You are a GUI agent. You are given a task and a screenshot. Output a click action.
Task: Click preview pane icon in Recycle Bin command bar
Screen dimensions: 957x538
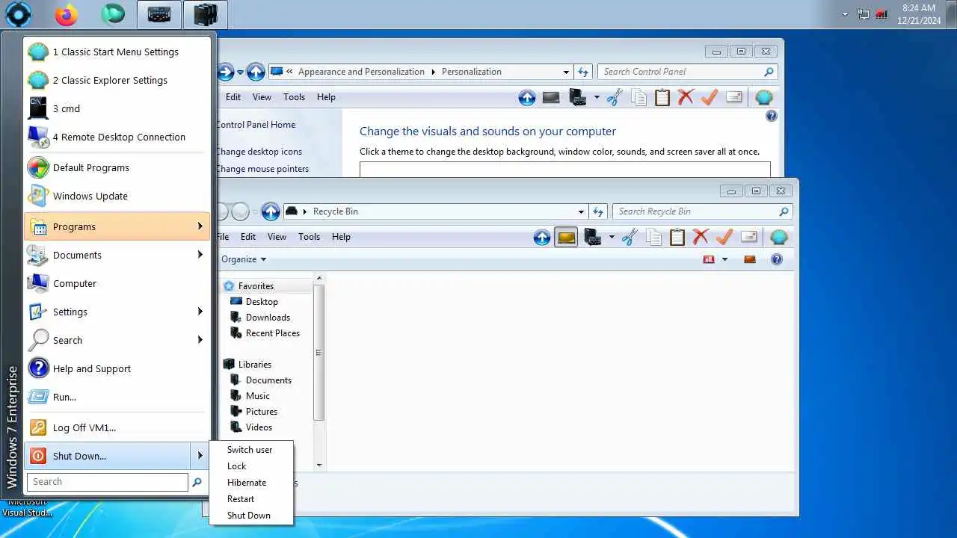(x=749, y=259)
